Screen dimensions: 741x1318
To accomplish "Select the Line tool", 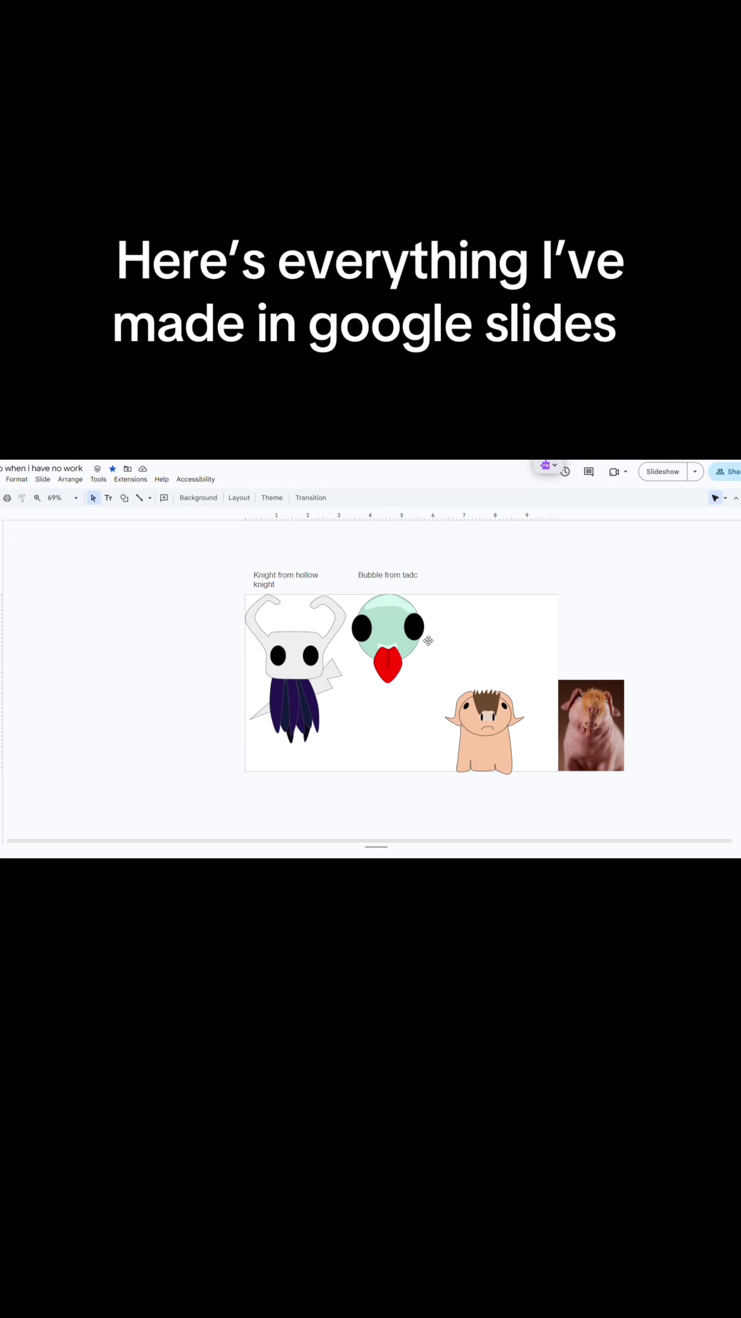I will tap(139, 498).
